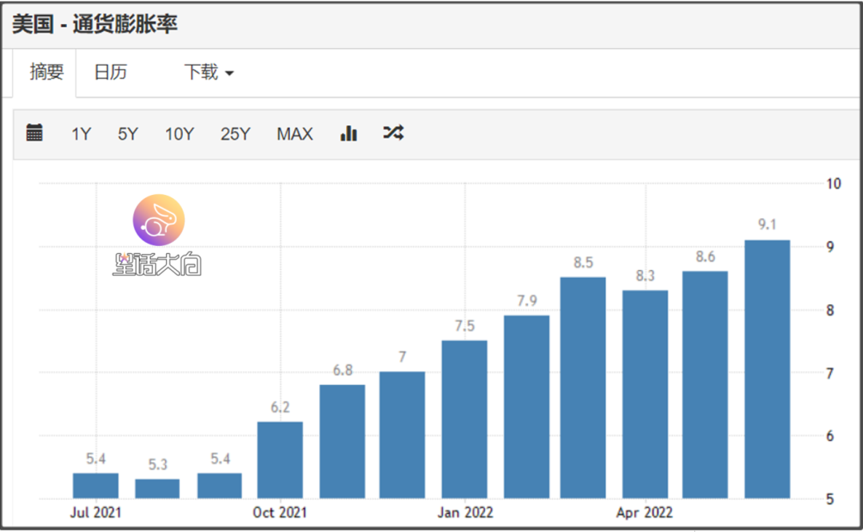Image resolution: width=863 pixels, height=532 pixels.
Task: Open the 日历 tab
Action: (110, 72)
